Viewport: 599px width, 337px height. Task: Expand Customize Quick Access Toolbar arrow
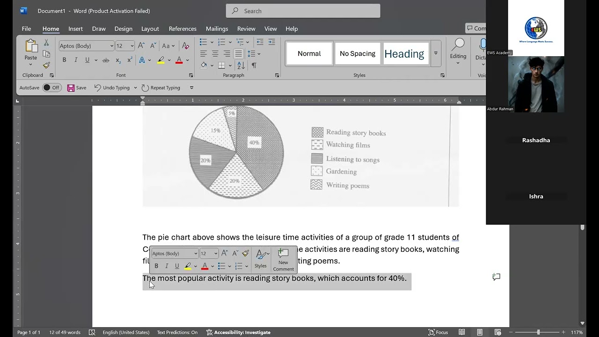coord(191,88)
